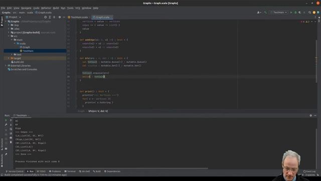321x181 pixels.
Task: Open the user account dropdown icon
Action: tap(259, 13)
